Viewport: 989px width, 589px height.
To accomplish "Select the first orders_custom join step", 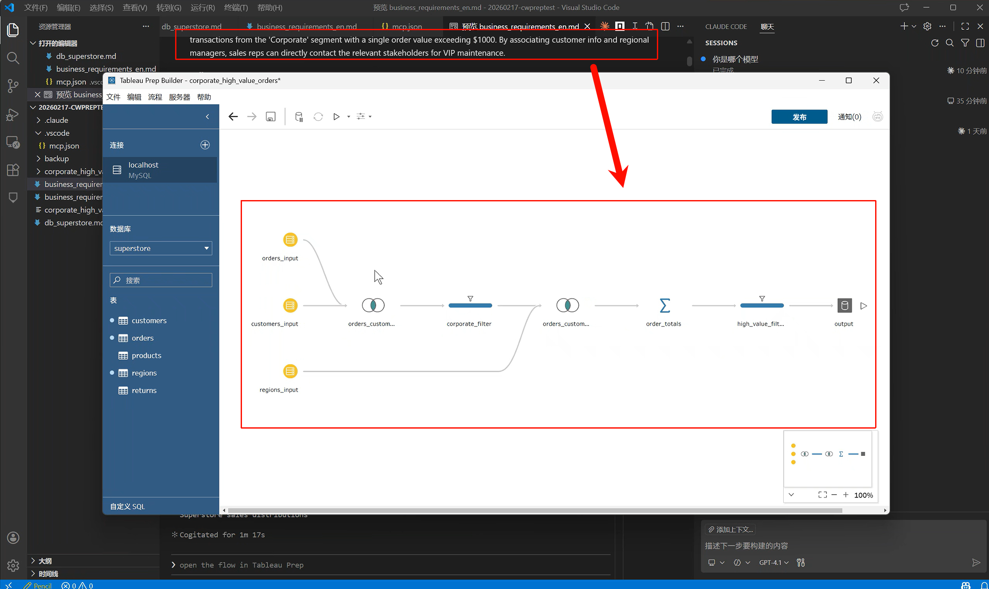I will click(373, 305).
